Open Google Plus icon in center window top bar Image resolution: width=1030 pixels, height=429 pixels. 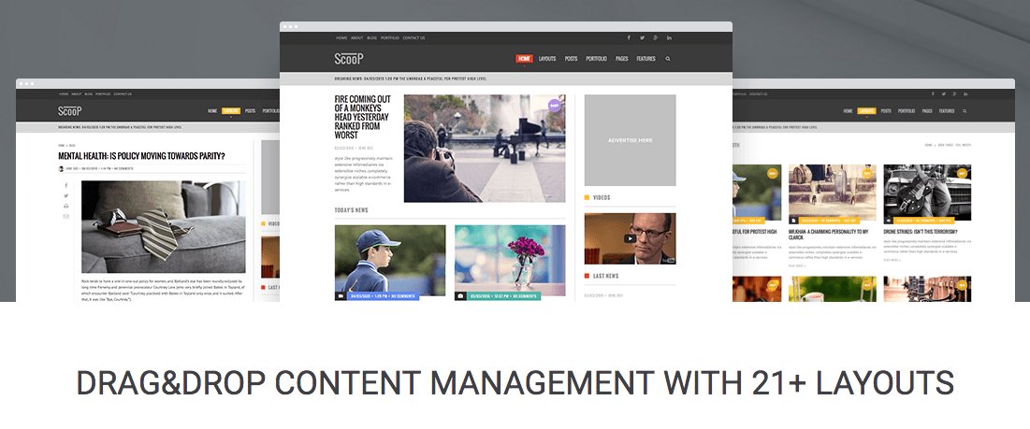coord(656,38)
